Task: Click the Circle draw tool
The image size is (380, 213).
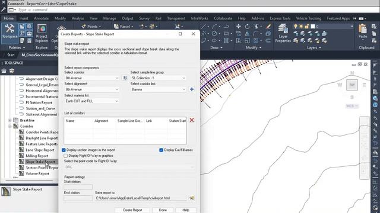Action: pos(215,34)
